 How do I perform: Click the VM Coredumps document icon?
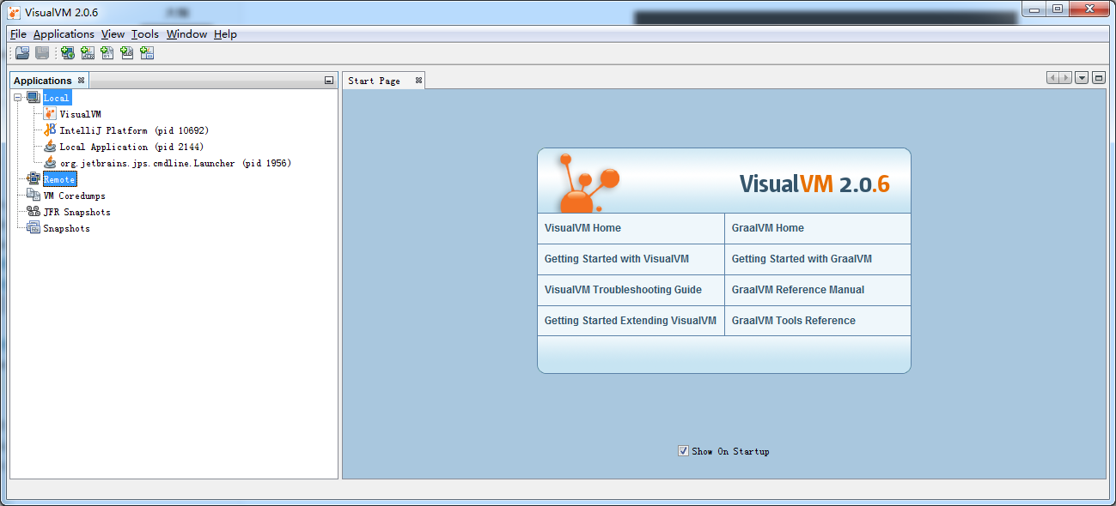click(34, 196)
